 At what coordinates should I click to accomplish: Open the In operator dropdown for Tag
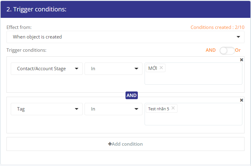click(x=114, y=109)
